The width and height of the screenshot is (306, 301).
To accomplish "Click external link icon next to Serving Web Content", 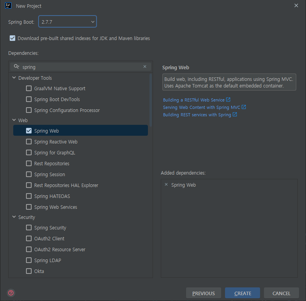I will 244,107.
